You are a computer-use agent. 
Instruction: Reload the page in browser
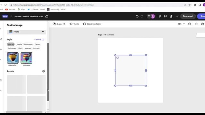click(x=5, y=5)
